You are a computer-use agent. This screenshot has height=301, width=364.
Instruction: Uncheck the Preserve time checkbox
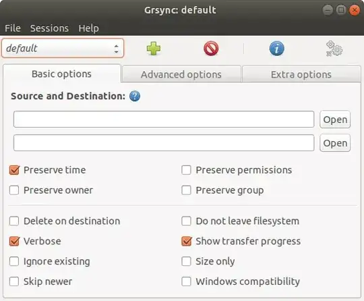pyautogui.click(x=14, y=170)
